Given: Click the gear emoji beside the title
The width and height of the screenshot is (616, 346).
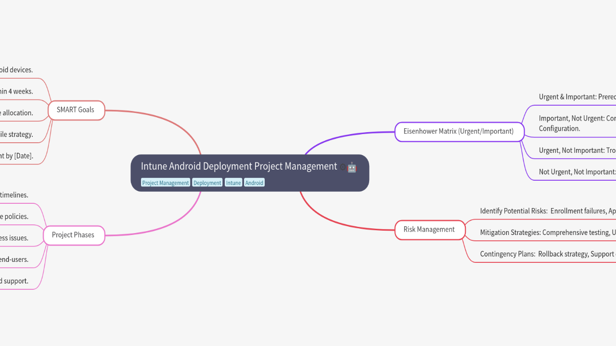Looking at the screenshot, I should tap(343, 167).
